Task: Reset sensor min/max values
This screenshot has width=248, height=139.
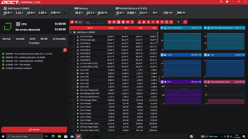Action: (185, 22)
